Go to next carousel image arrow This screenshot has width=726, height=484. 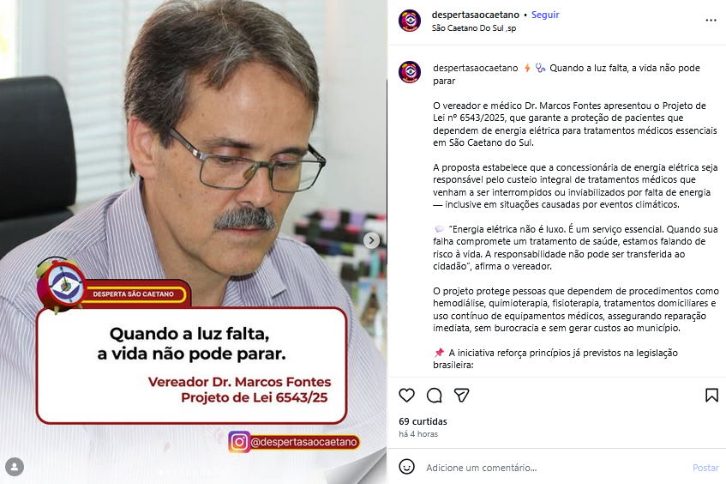[x=371, y=240]
